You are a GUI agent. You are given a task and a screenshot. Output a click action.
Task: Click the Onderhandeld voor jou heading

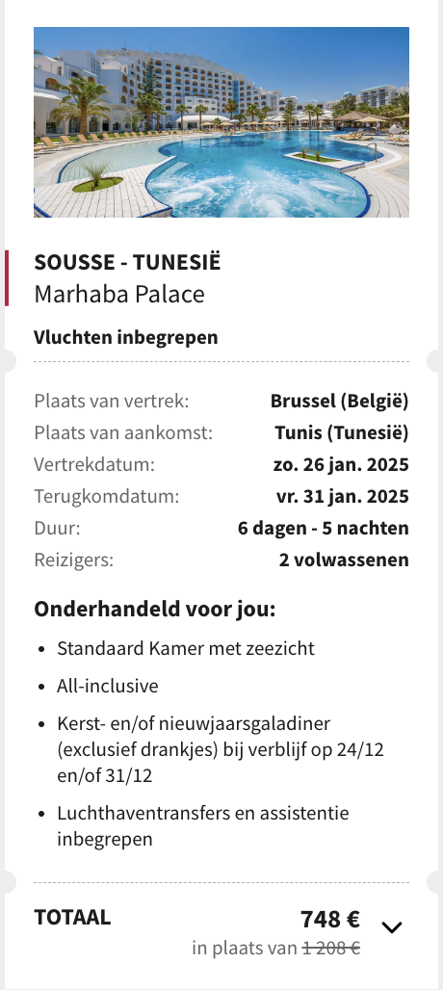coord(155,610)
